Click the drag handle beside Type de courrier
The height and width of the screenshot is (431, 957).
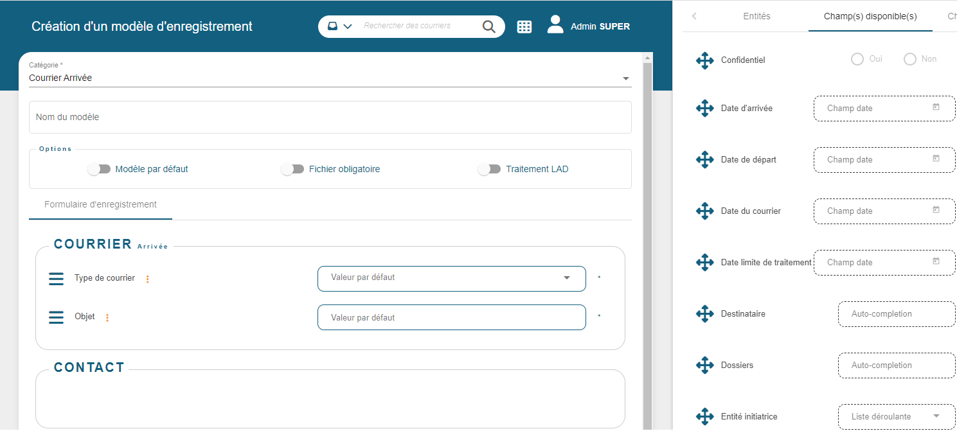(56, 279)
